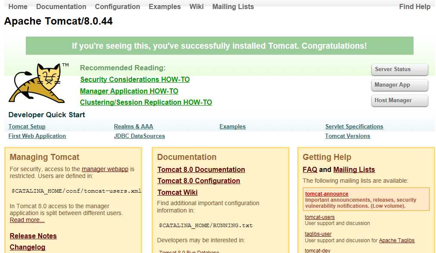The image size is (436, 253).
Task: Open the tomcat-dev mailing list
Action: (317, 250)
